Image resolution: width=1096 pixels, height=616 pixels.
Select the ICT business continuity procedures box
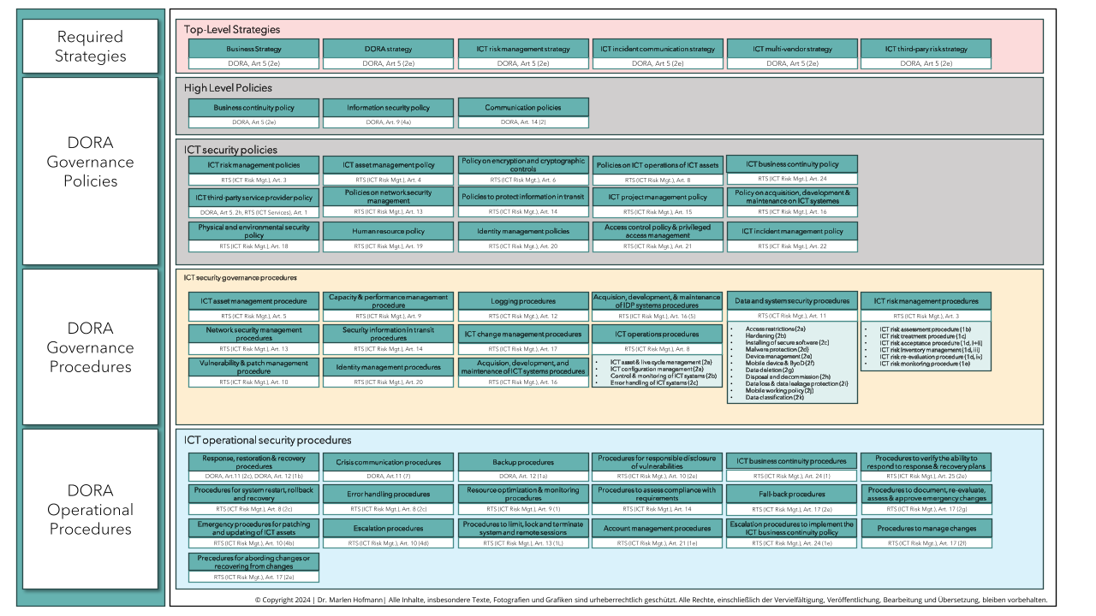click(792, 461)
